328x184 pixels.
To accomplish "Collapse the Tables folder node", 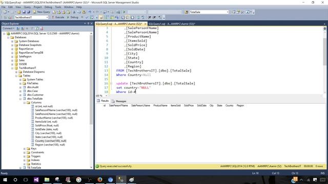I will coord(16,76).
